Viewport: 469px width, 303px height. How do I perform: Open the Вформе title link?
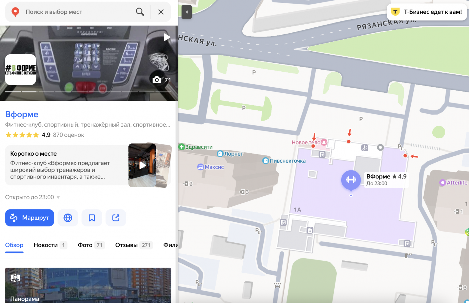pyautogui.click(x=22, y=114)
